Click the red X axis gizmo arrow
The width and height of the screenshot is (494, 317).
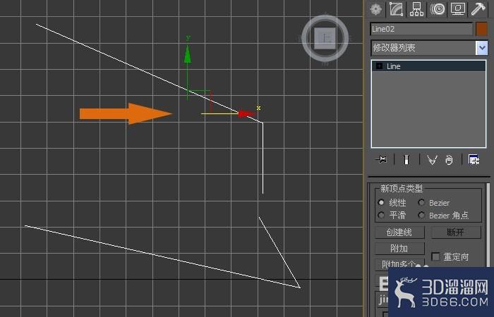pyautogui.click(x=247, y=114)
